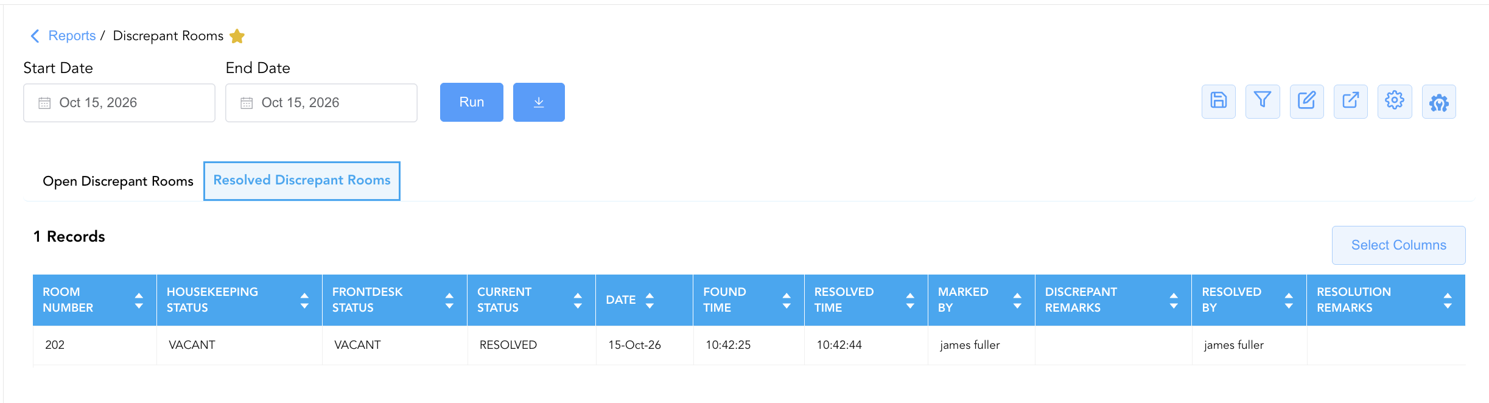Switch to Open Discrepant Rooms tab

point(118,181)
